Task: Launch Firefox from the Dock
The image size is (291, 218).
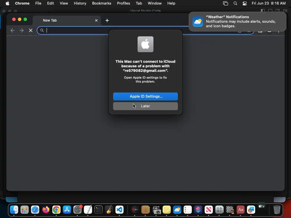Action: tap(46, 210)
